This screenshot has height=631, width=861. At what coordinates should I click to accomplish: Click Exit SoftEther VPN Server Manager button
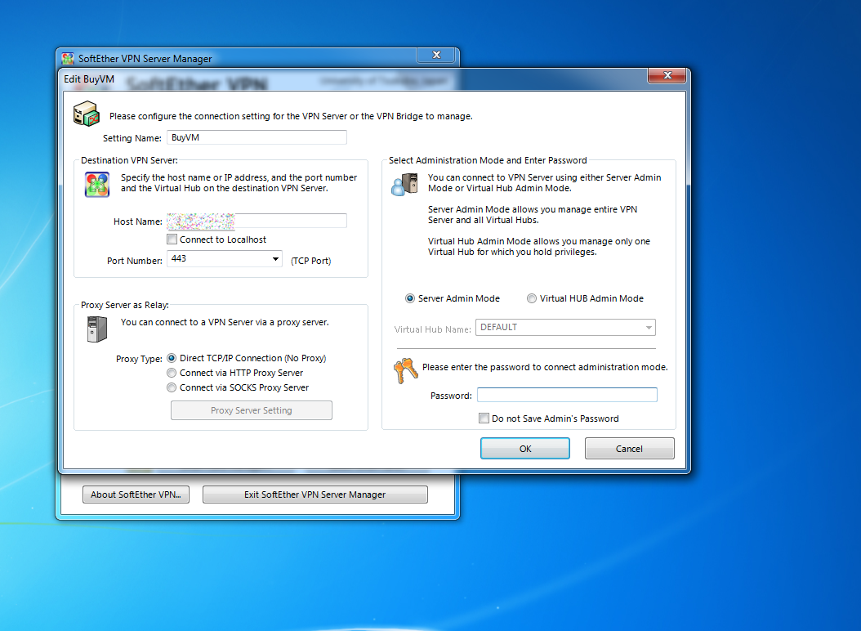click(315, 495)
